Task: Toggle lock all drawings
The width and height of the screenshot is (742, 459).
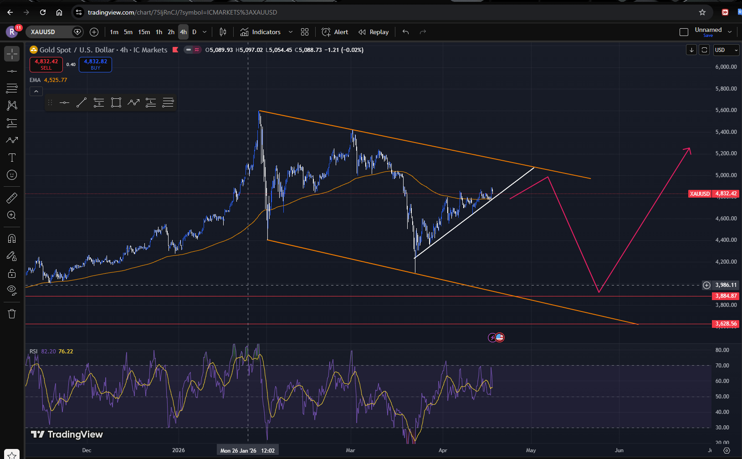Action: pyautogui.click(x=12, y=273)
